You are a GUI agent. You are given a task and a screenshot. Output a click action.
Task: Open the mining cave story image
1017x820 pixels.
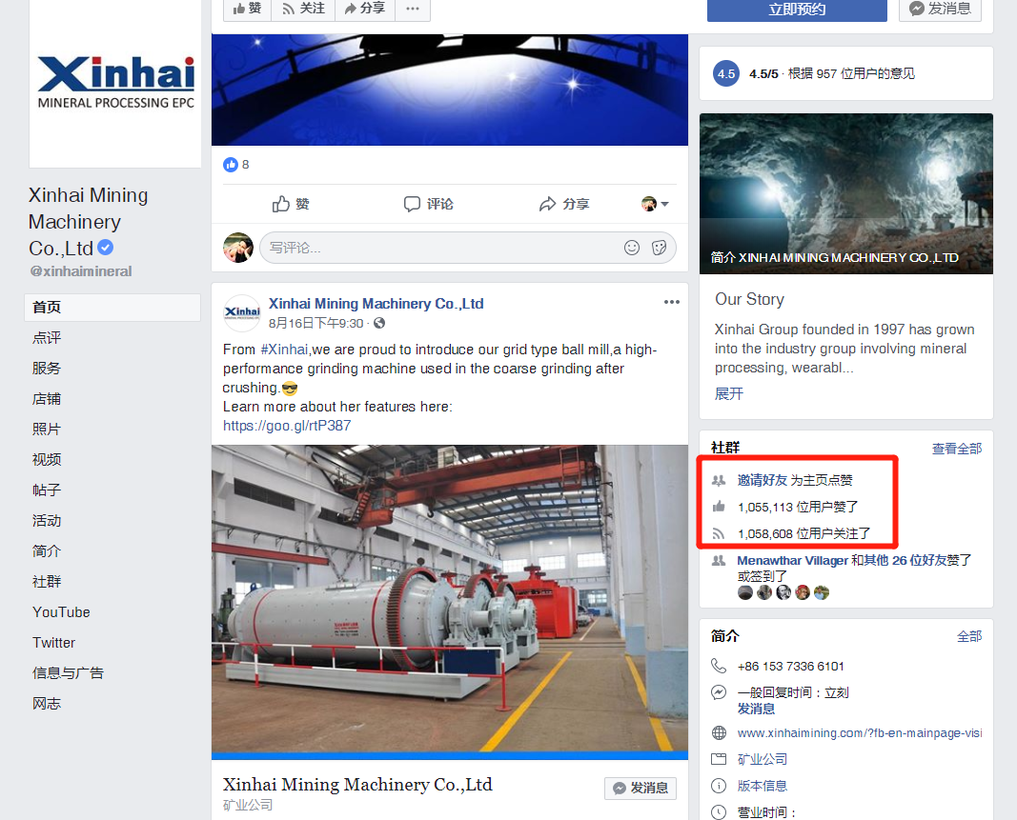coord(845,194)
